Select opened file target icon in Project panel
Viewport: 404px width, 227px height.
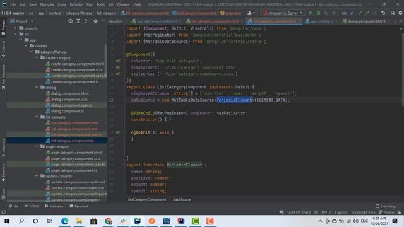point(70,21)
